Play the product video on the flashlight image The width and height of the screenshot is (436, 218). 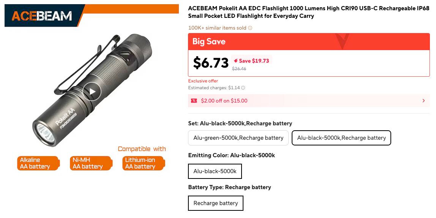pyautogui.click(x=92, y=92)
